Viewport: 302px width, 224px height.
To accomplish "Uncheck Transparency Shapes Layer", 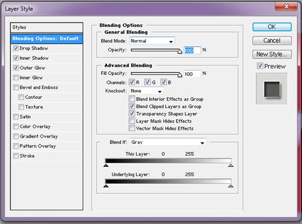I will pyautogui.click(x=132, y=113).
